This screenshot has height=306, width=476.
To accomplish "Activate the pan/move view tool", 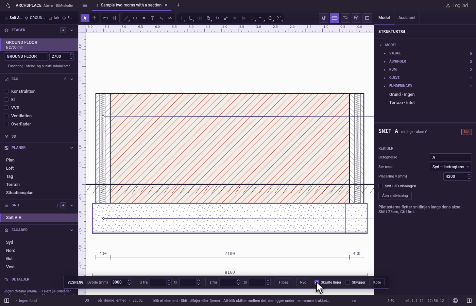I will click(x=94, y=18).
